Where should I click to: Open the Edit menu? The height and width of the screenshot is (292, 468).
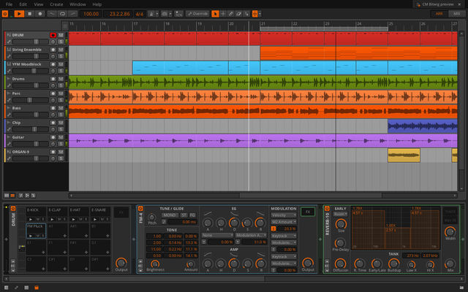click(x=23, y=4)
